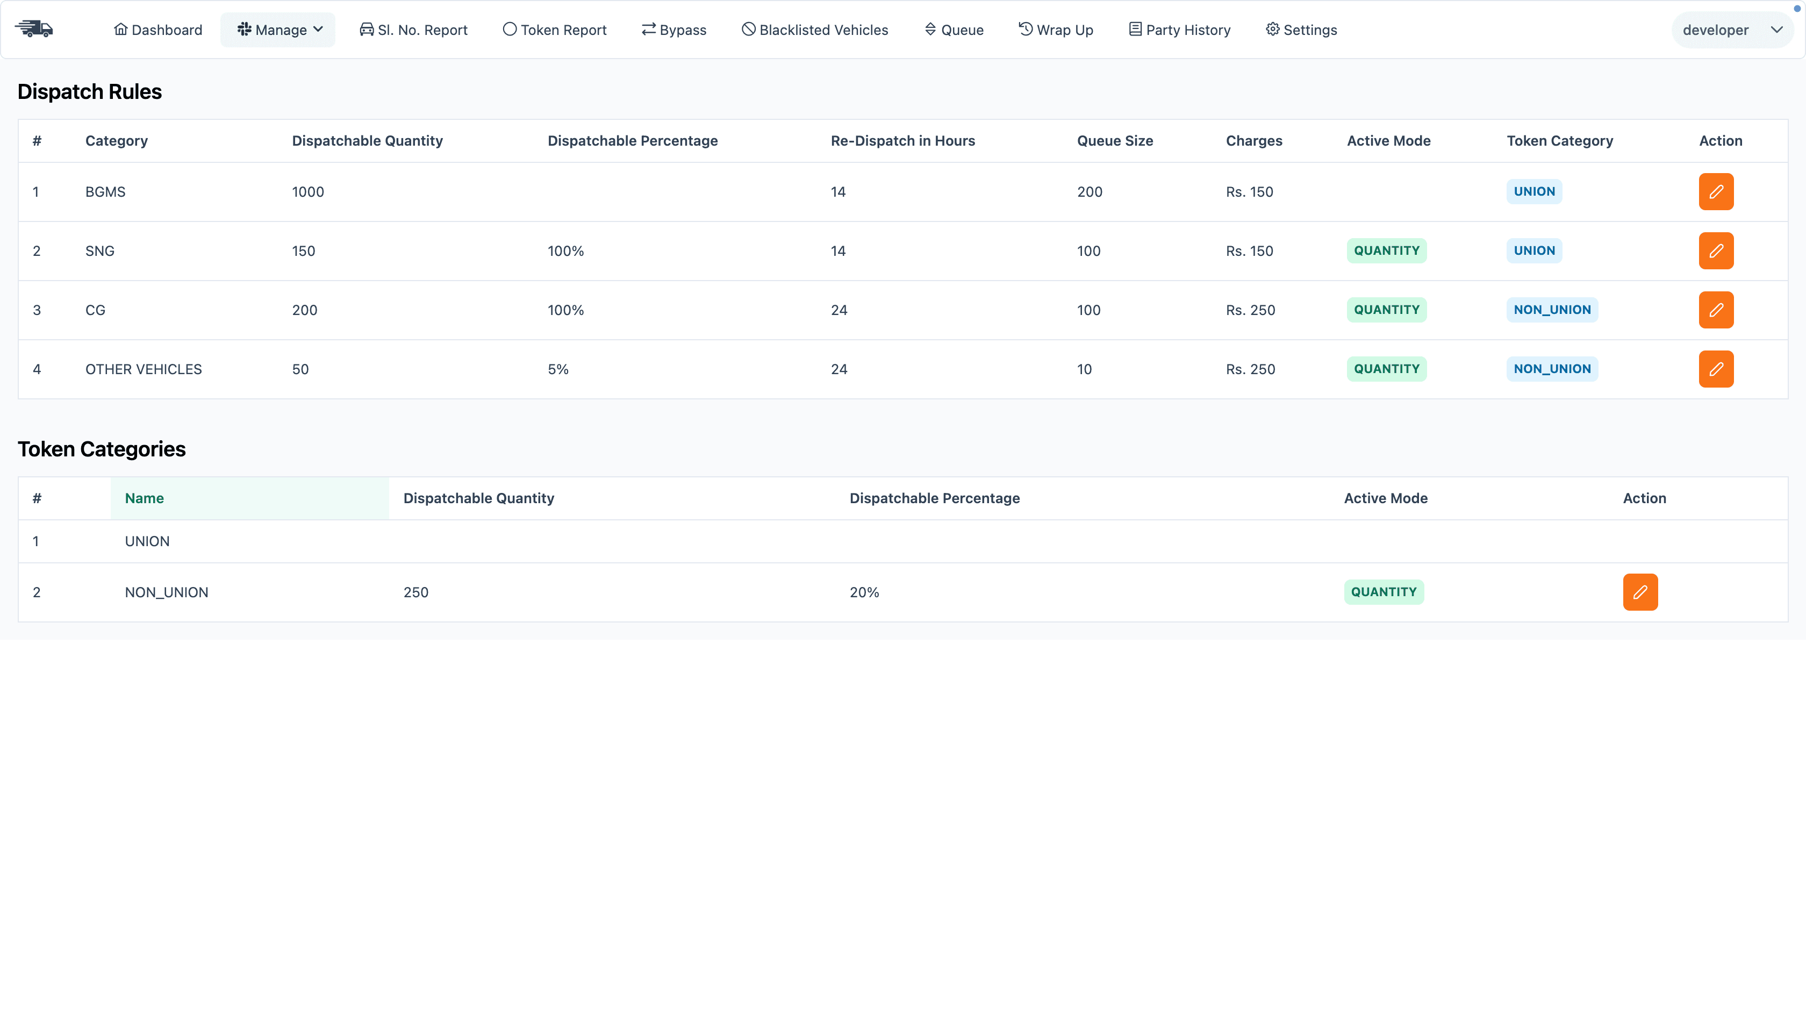Image resolution: width=1806 pixels, height=1016 pixels.
Task: Open Settings via the gear icon
Action: pyautogui.click(x=1272, y=28)
